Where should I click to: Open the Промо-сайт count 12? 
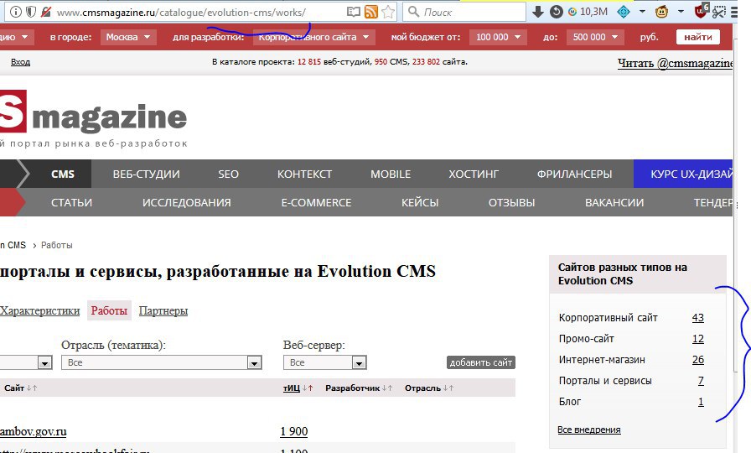tap(698, 338)
